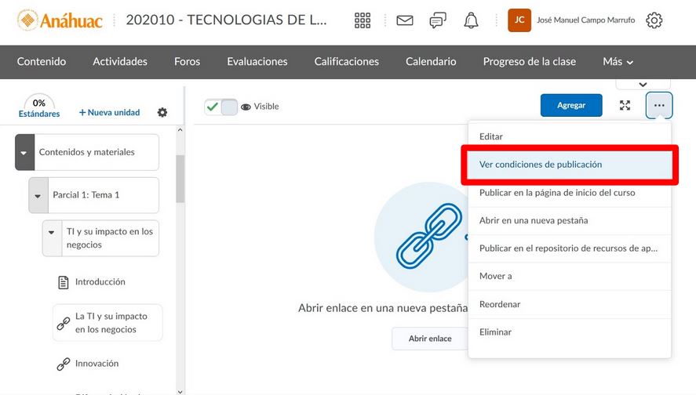
Task: Expand the Más dropdown in navbar
Action: [618, 62]
